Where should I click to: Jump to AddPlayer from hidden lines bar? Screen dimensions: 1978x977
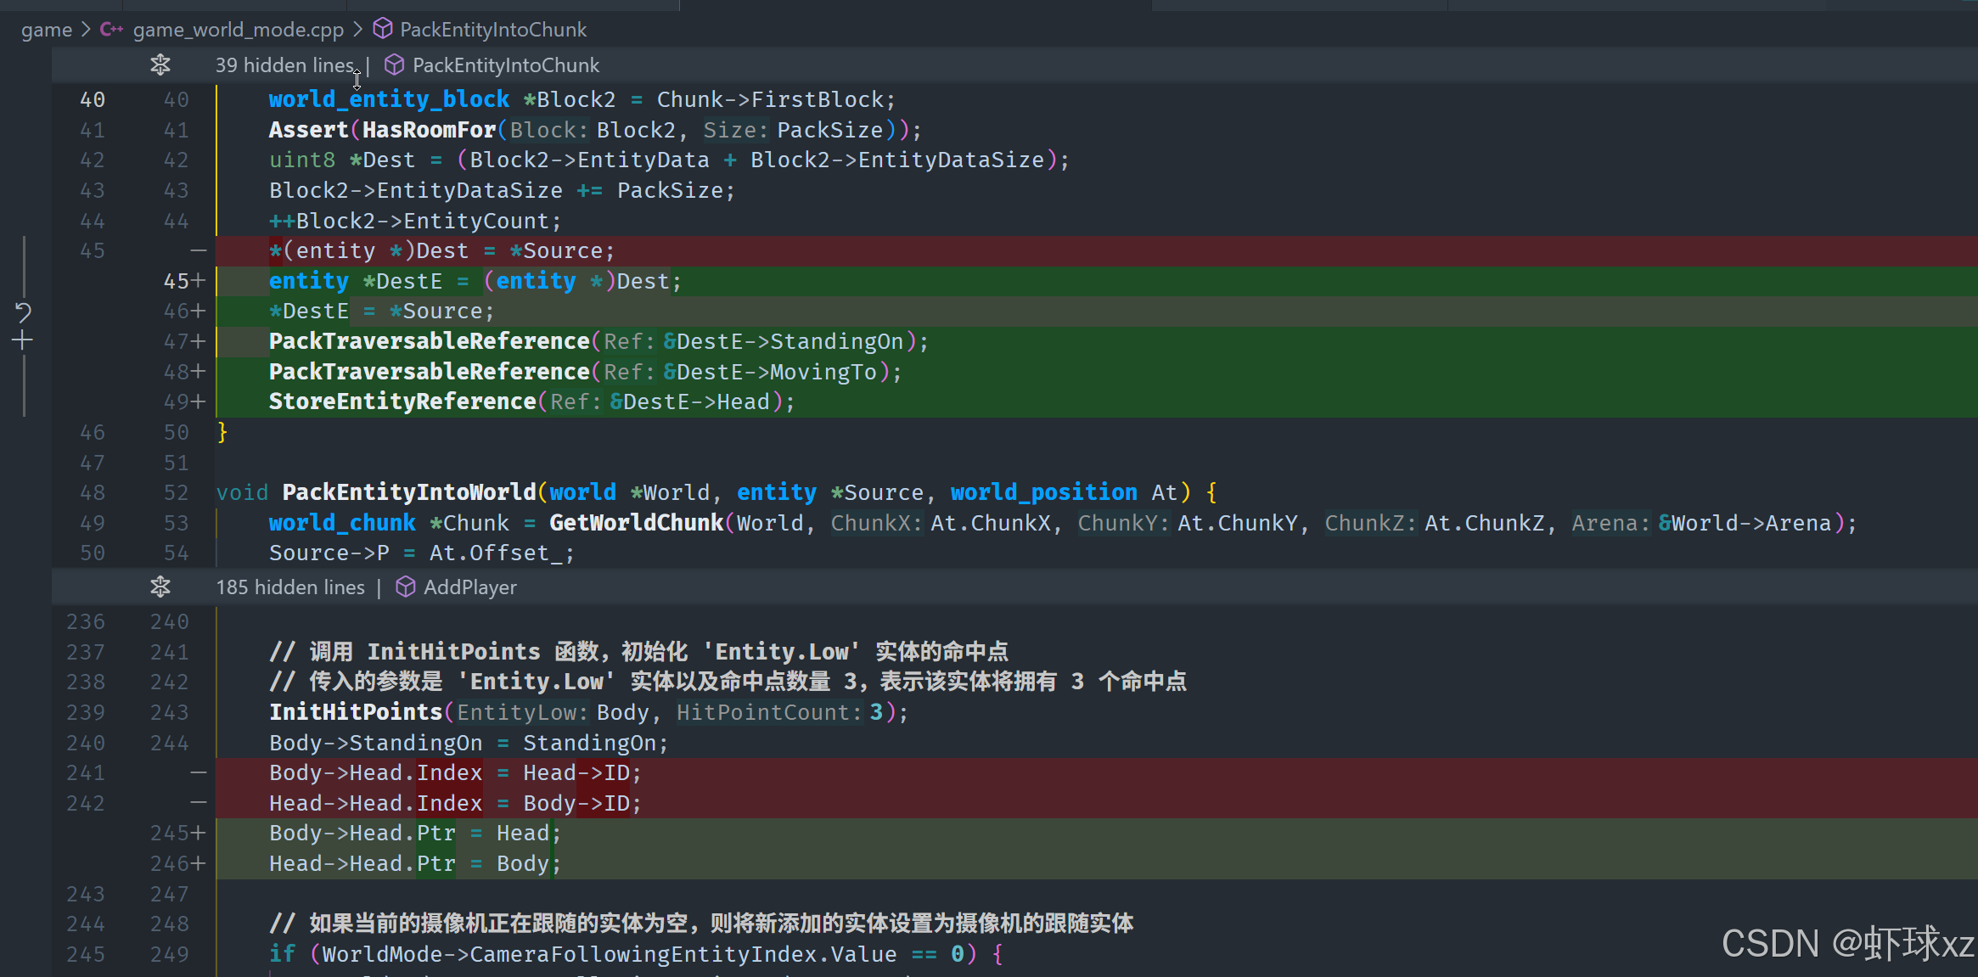(469, 587)
